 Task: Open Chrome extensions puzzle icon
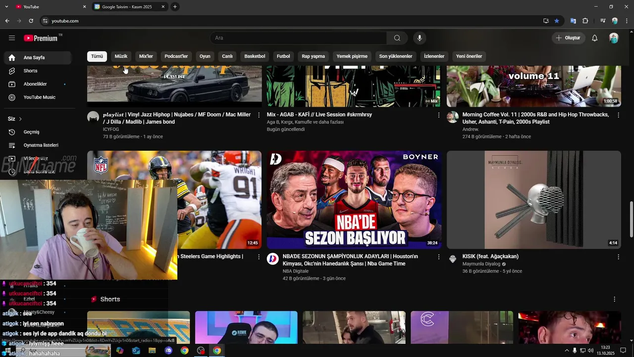pos(585,21)
